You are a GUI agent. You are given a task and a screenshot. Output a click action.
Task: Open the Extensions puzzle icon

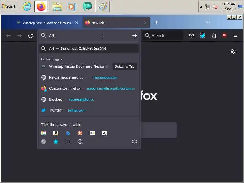tap(214, 35)
